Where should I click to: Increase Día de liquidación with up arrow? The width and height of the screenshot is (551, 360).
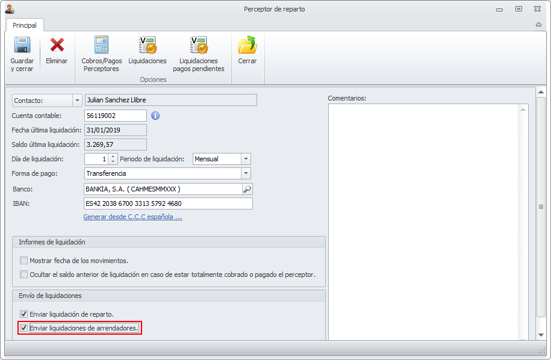[113, 157]
